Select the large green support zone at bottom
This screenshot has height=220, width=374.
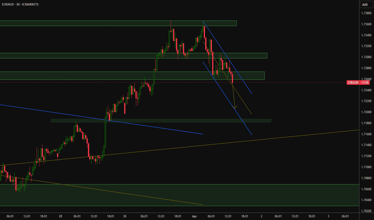point(179,195)
